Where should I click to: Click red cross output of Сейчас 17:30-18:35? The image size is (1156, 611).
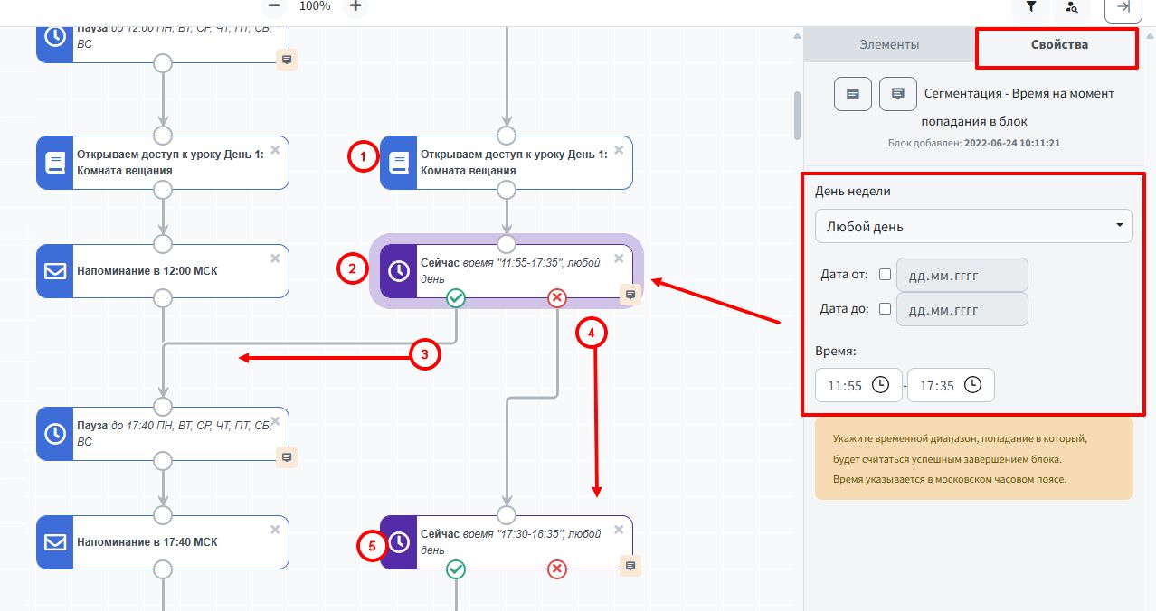pos(557,569)
